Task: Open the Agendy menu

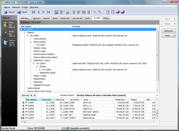Action: (x=7, y=7)
